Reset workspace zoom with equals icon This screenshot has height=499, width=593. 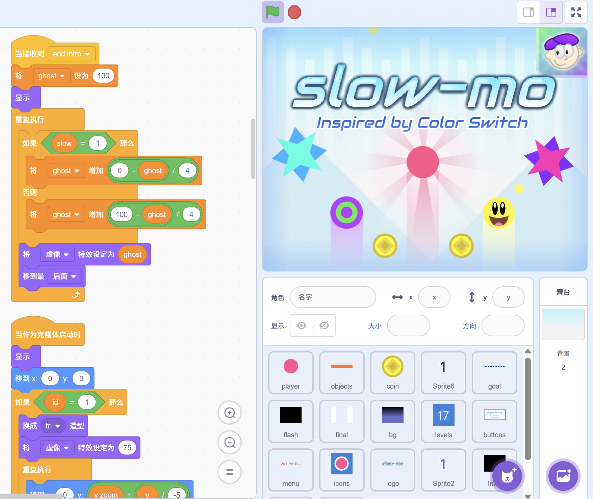(x=230, y=472)
